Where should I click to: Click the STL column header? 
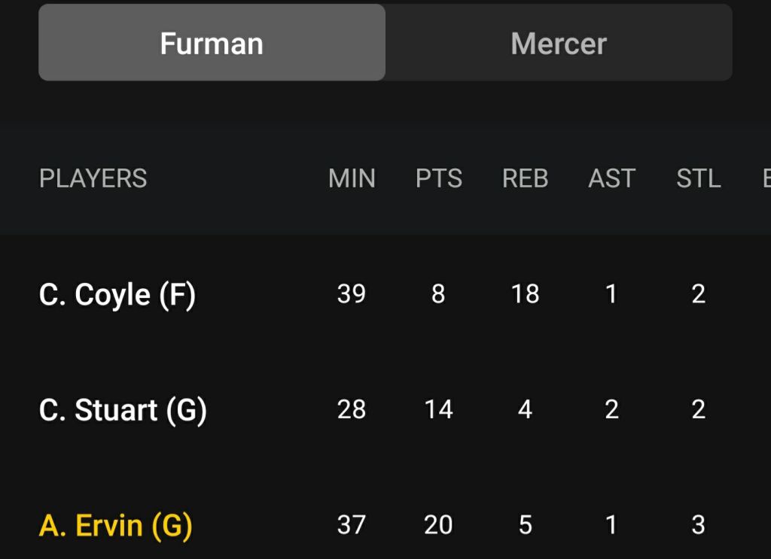698,178
